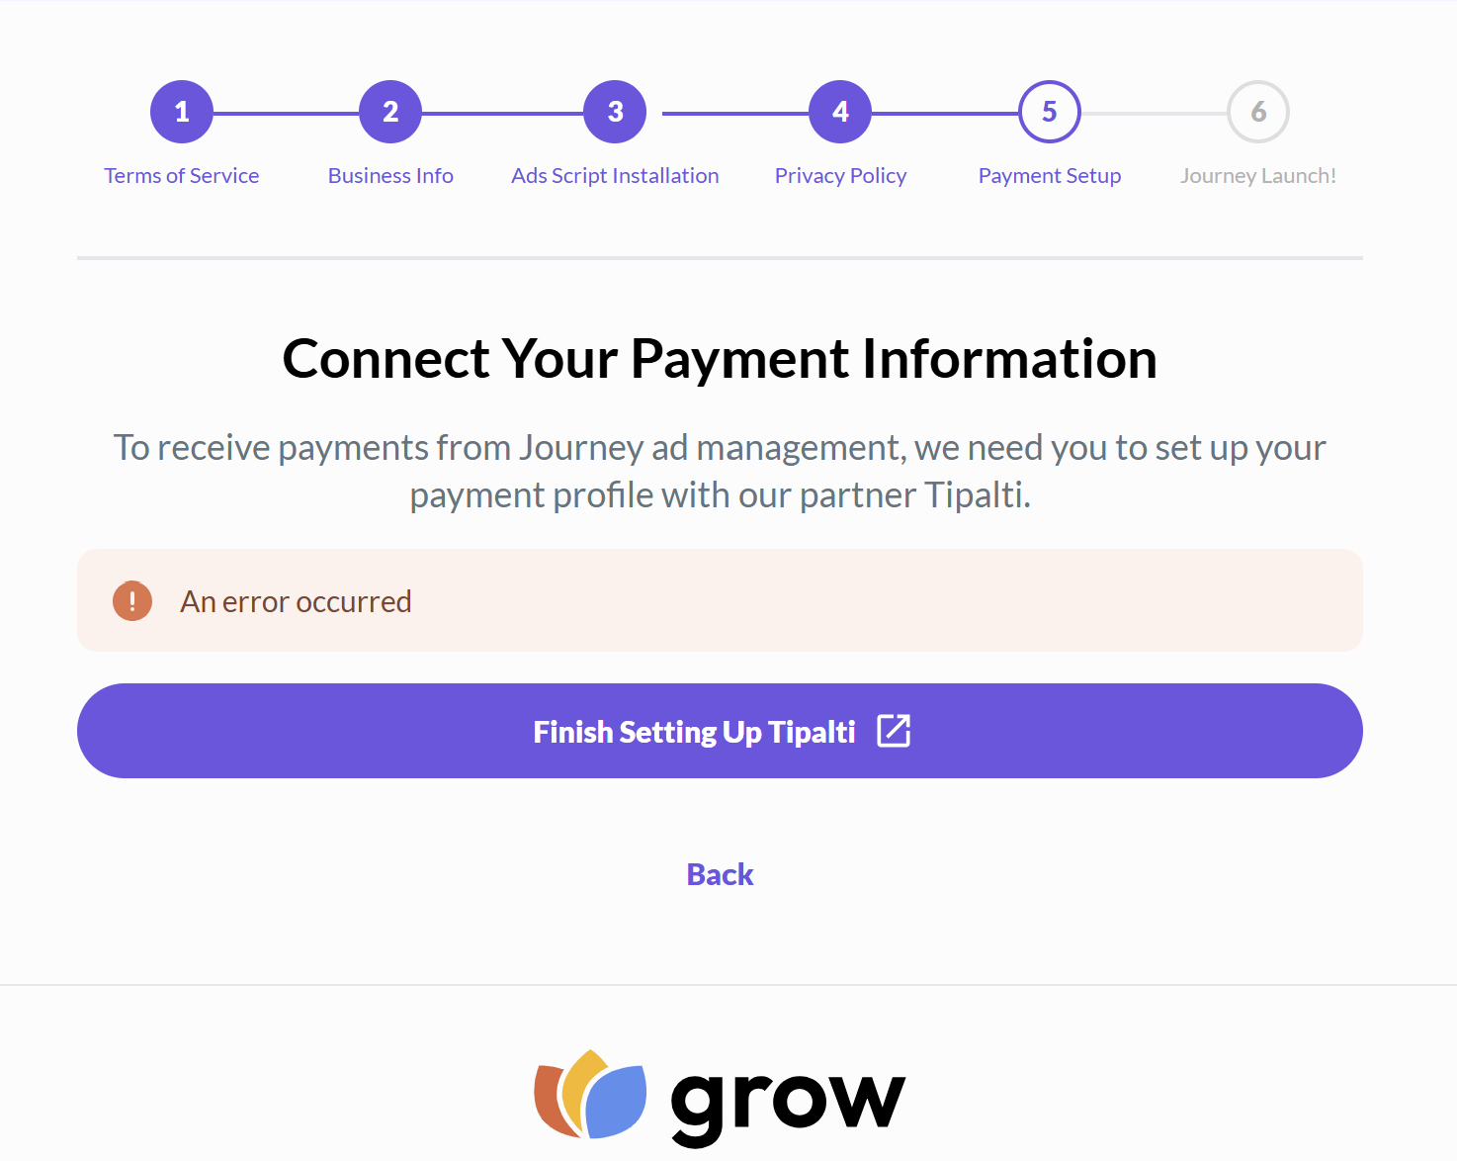The image size is (1457, 1161).
Task: Go to step 2 circle
Action: (x=390, y=112)
